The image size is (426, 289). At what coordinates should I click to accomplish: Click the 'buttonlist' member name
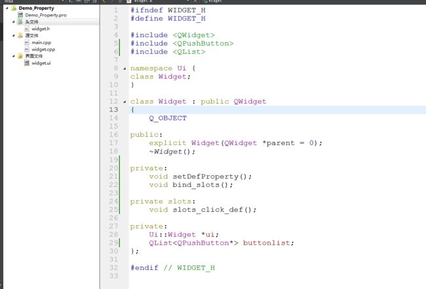point(266,243)
